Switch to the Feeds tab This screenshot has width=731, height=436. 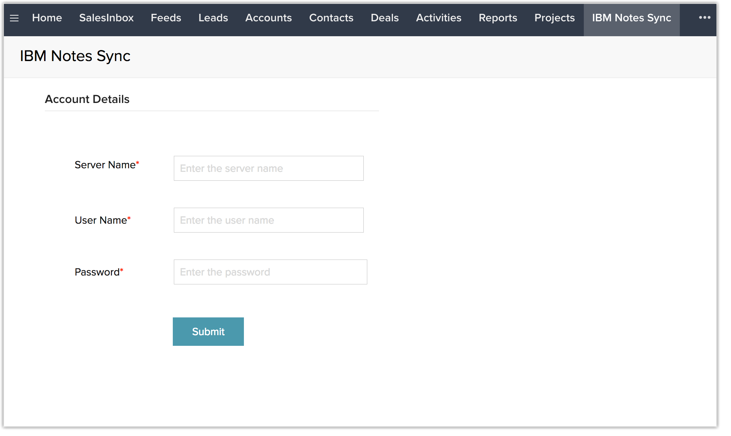pyautogui.click(x=166, y=18)
